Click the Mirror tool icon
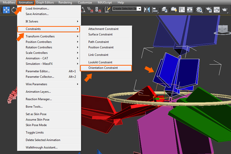The width and height of the screenshot is (231, 154). [x=147, y=10]
